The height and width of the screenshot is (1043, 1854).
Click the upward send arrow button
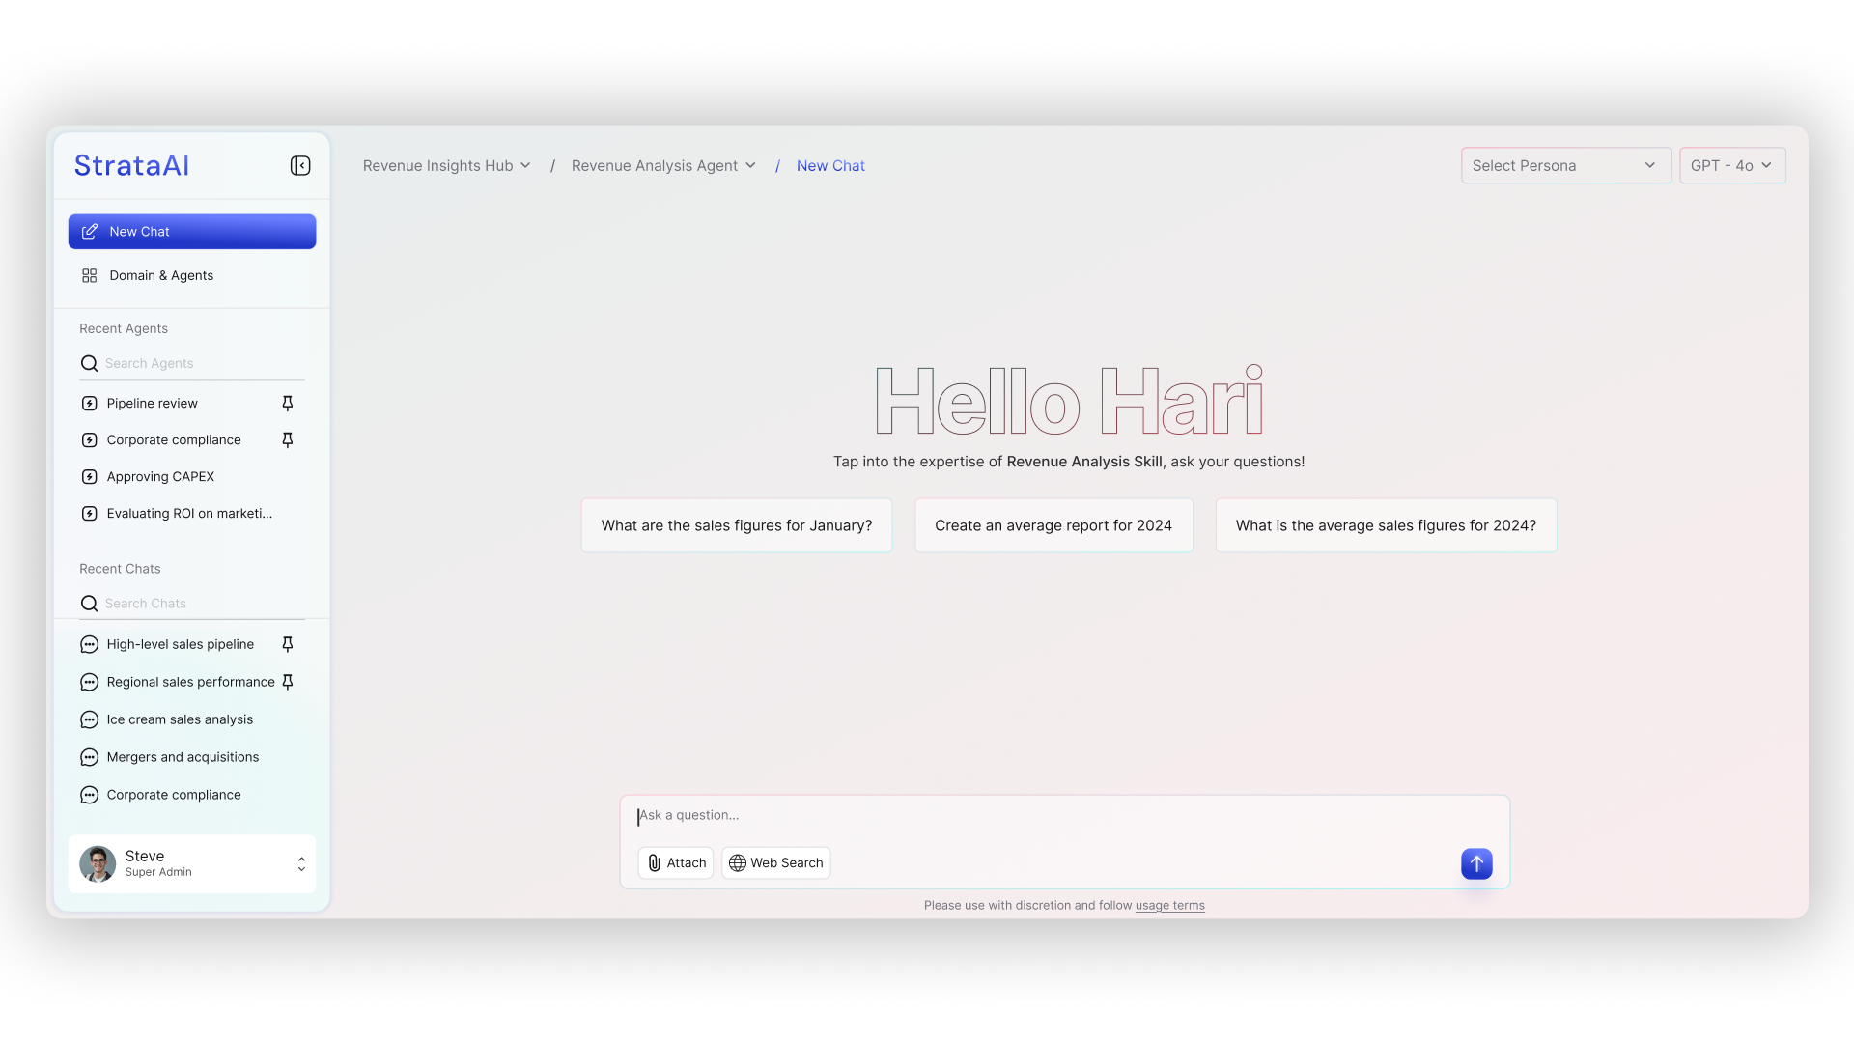[1475, 863]
